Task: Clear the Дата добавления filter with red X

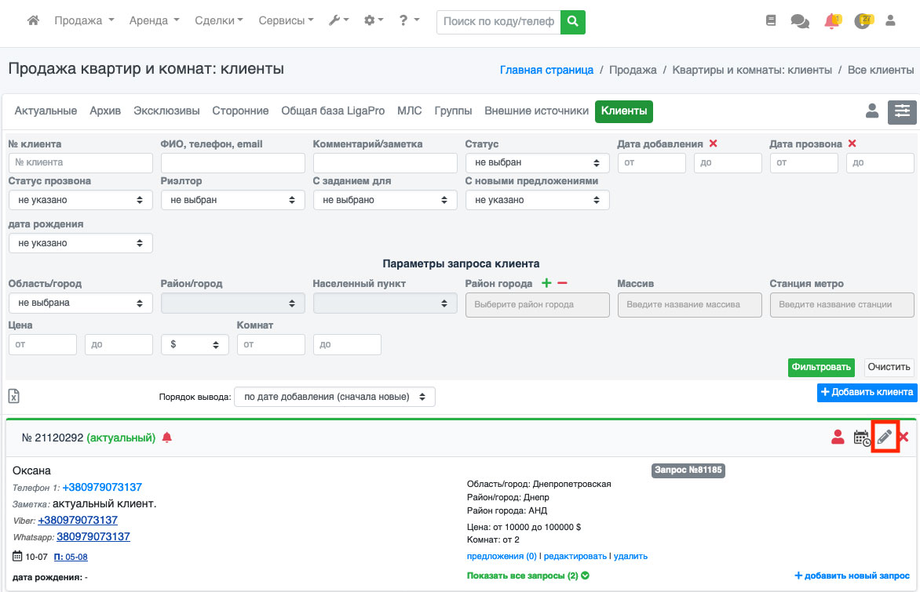Action: tap(714, 143)
